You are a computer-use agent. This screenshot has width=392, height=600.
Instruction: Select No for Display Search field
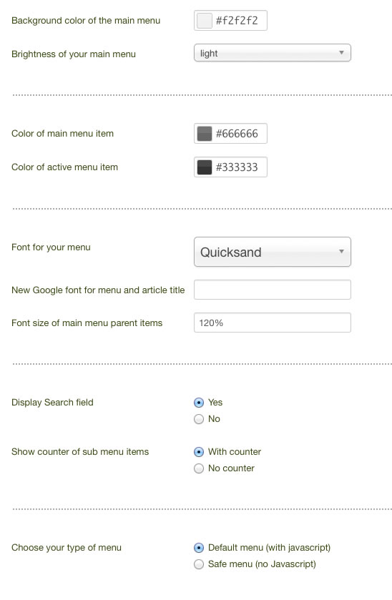[x=199, y=419]
